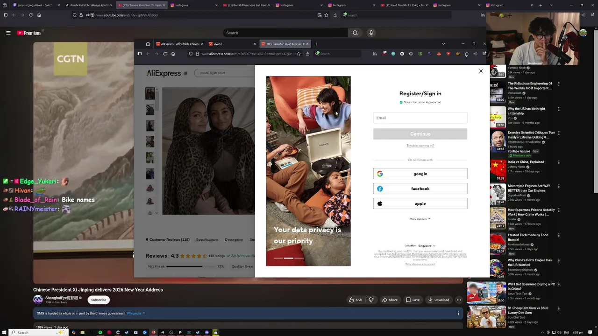This screenshot has width=598, height=336.
Task: Open Description tab on AliExpress
Action: coord(234,239)
